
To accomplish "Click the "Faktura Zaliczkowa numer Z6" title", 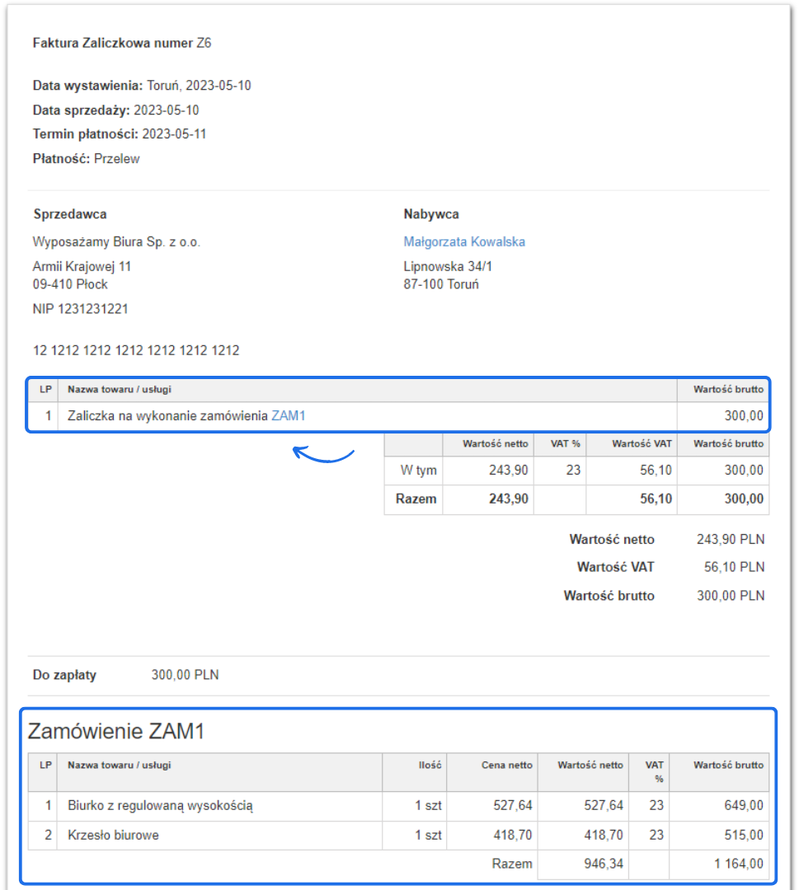I will pos(122,43).
